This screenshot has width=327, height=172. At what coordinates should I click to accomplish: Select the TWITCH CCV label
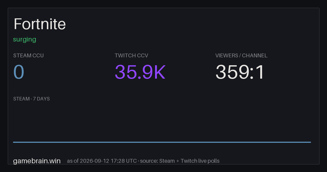tap(131, 55)
